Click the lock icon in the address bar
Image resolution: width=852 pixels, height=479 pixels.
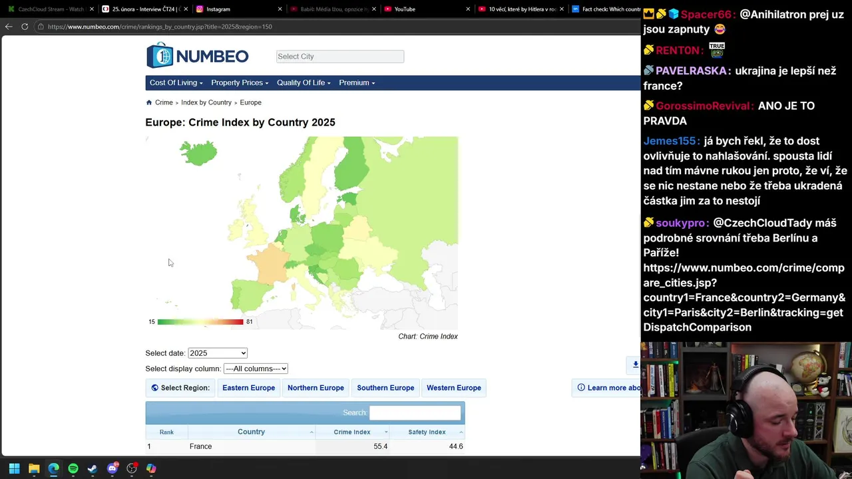pyautogui.click(x=41, y=27)
